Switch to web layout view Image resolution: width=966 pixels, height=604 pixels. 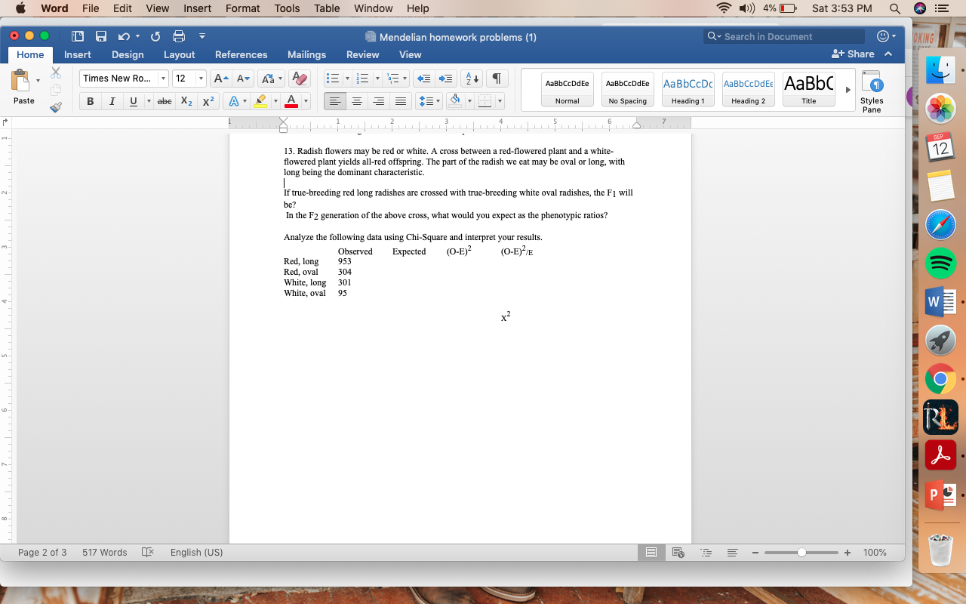(677, 552)
